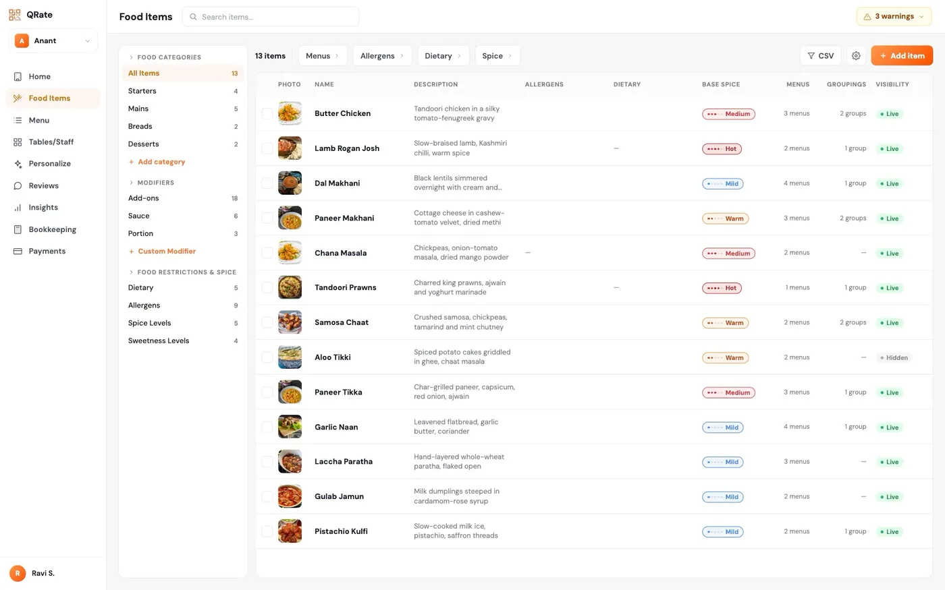The width and height of the screenshot is (945, 590).
Task: Click the search magnifier icon
Action: tap(193, 17)
